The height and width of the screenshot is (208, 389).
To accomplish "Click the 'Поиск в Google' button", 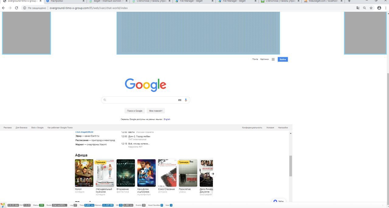I will coord(135,111).
